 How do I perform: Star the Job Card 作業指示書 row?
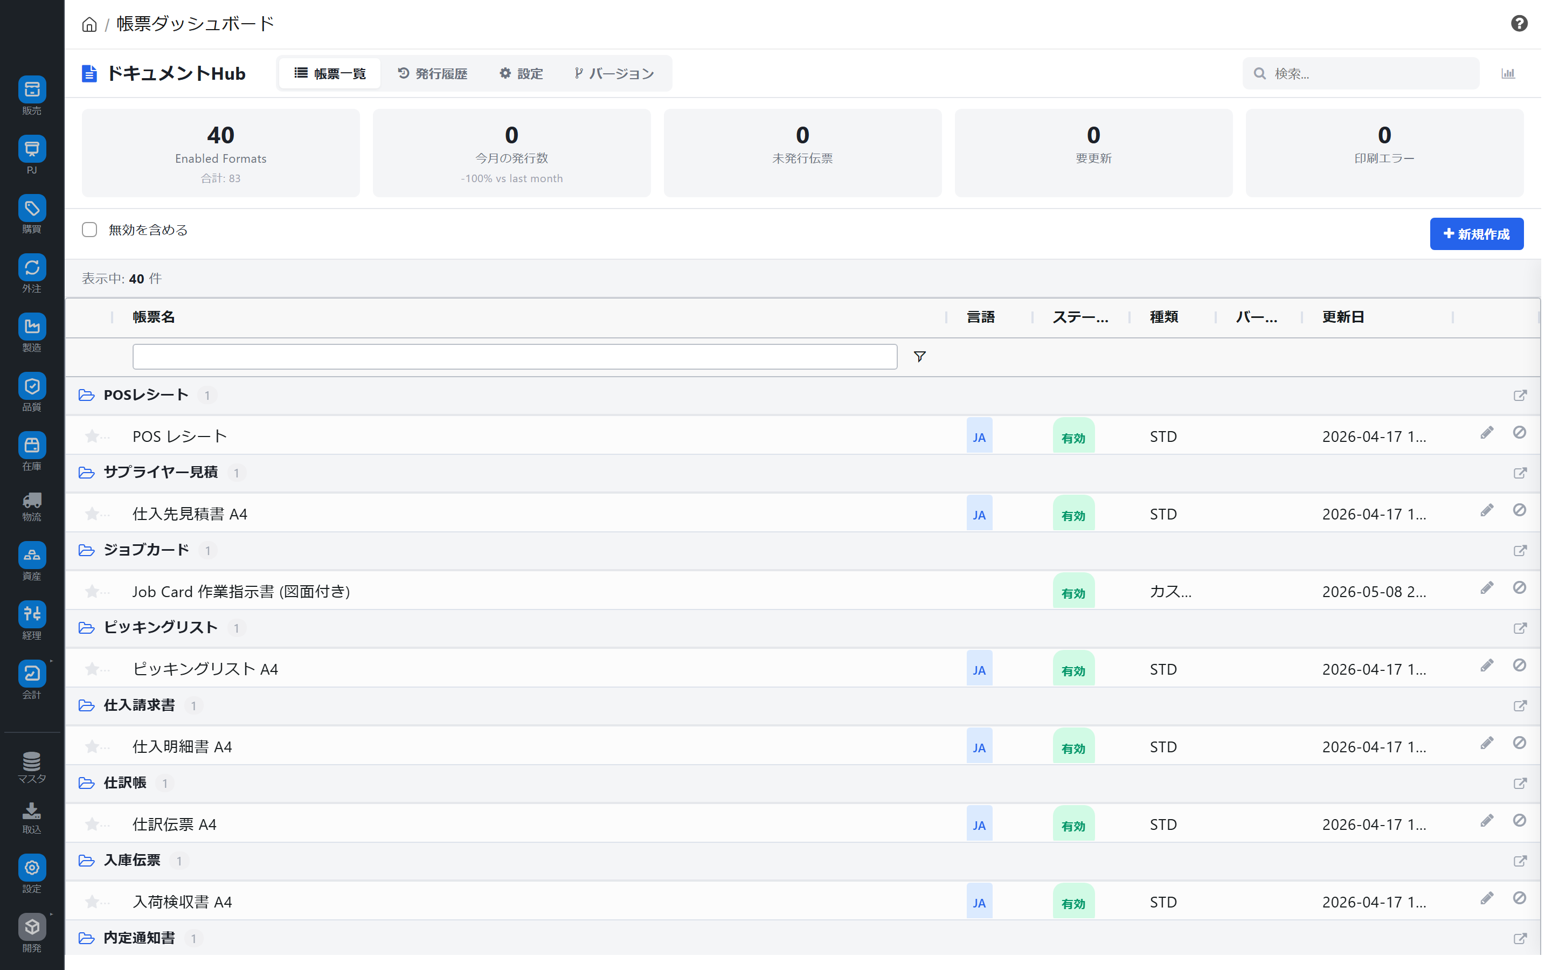pyautogui.click(x=92, y=592)
